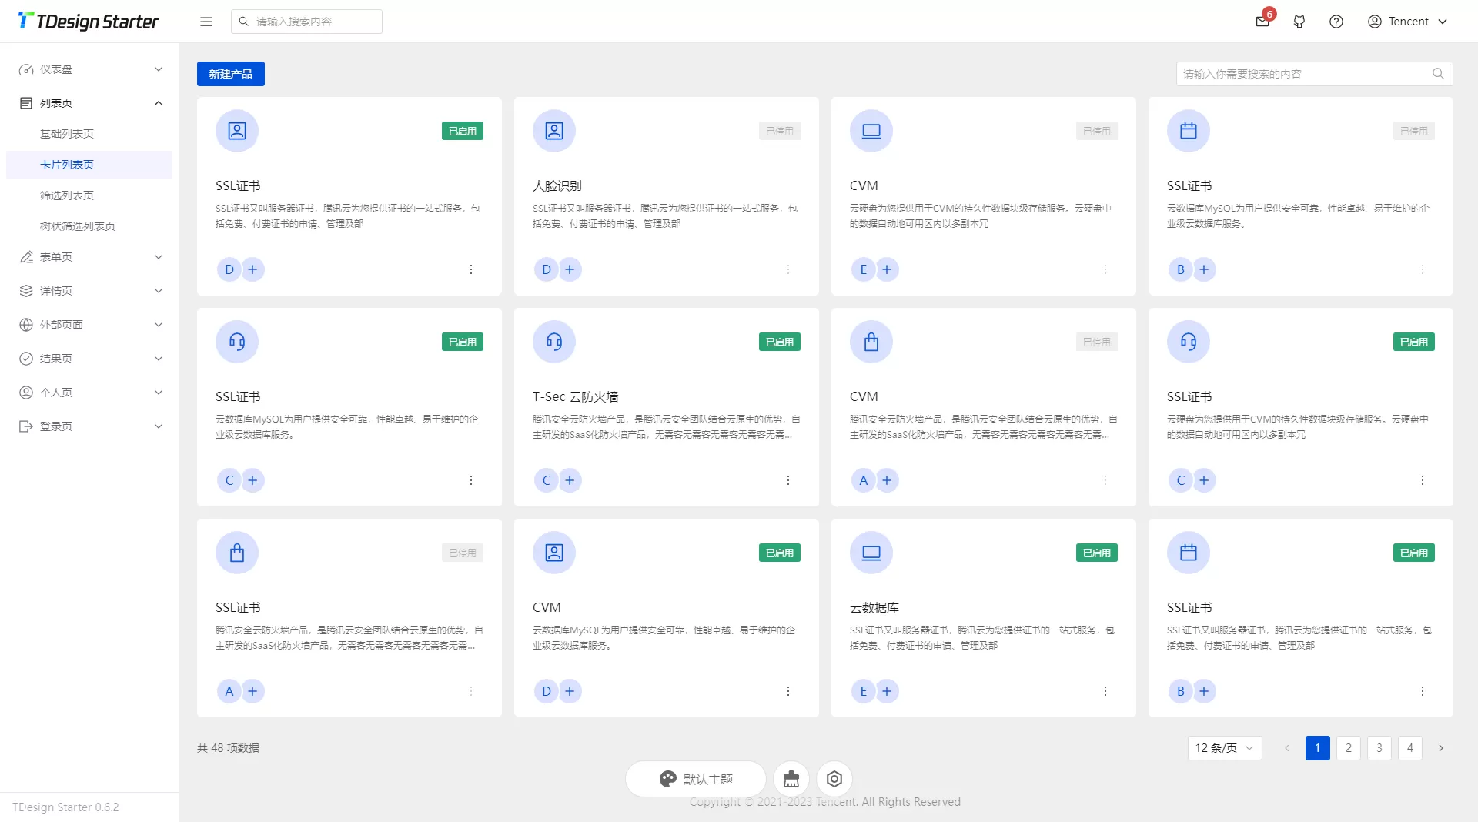
Task: Open the notification mailbox icon
Action: point(1262,22)
